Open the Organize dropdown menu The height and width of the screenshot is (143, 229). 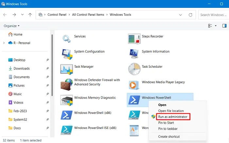(12, 26)
